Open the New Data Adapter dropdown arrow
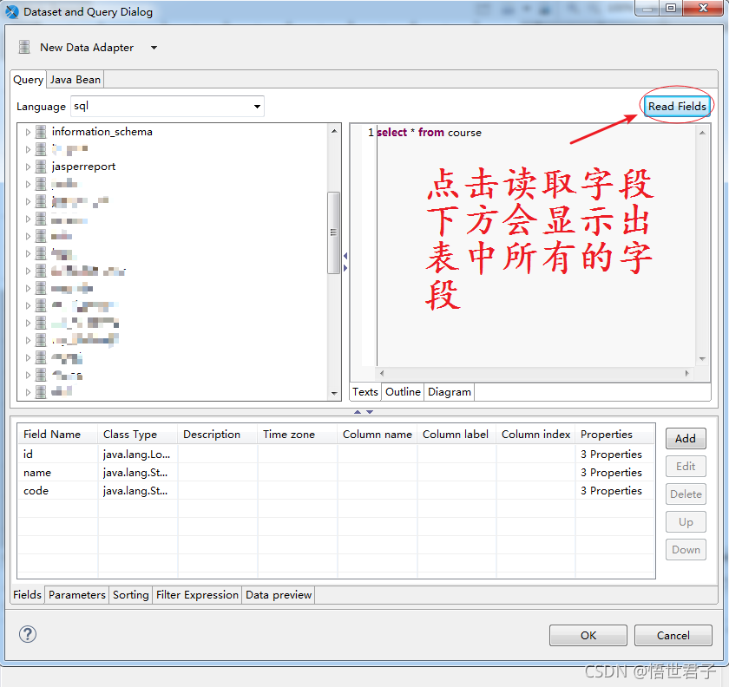Screen dimensions: 729x687 coord(154,48)
